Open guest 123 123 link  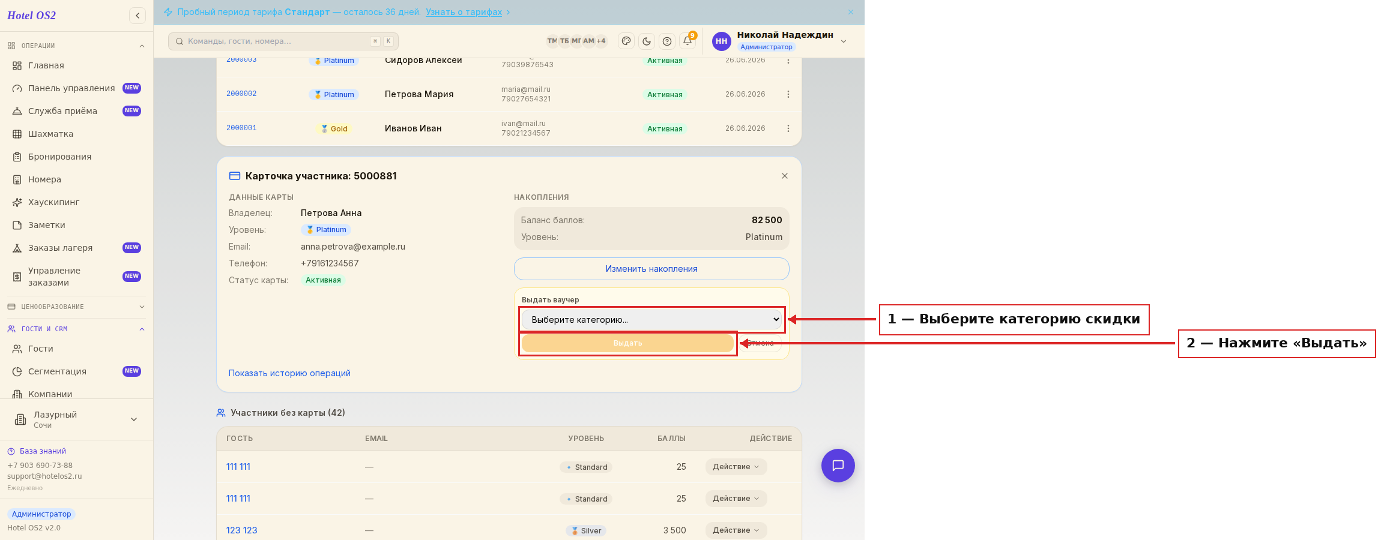pyautogui.click(x=241, y=530)
